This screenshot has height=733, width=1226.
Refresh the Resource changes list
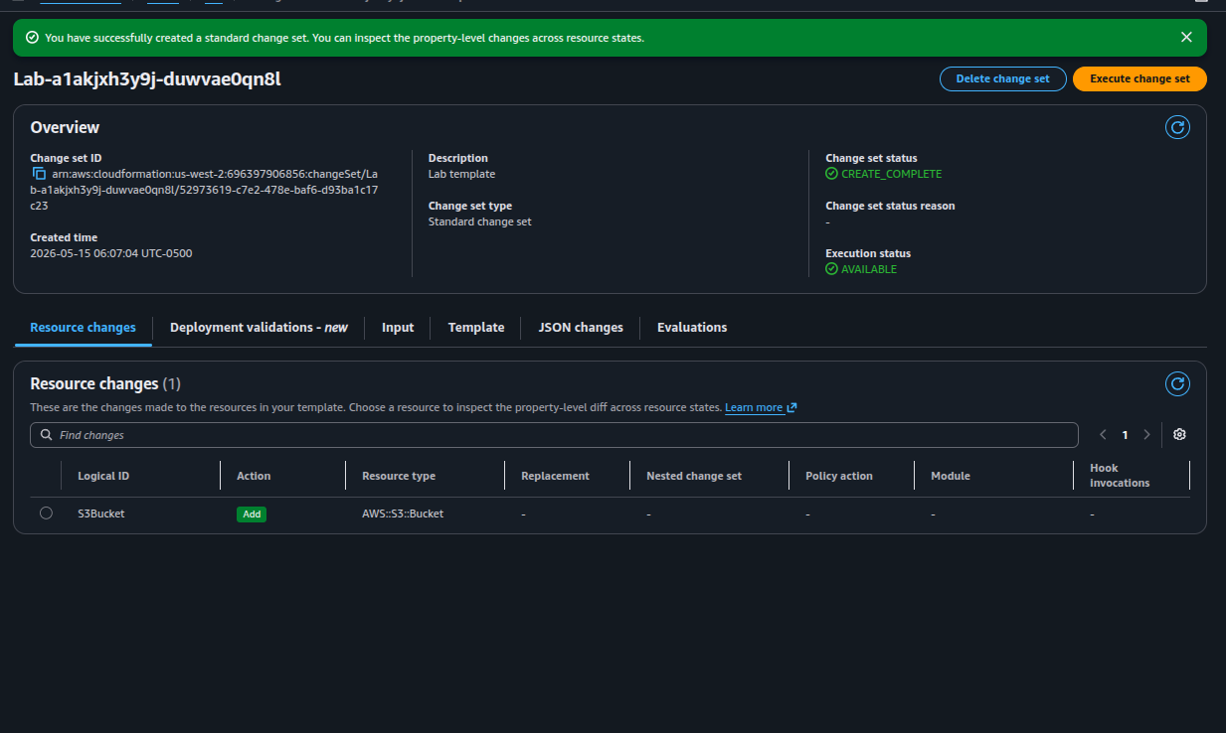click(1177, 383)
